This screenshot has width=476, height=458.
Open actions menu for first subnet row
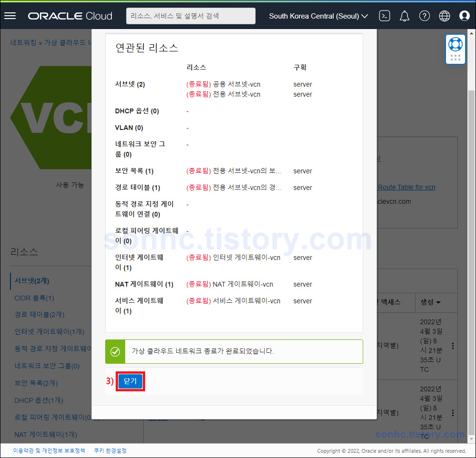453,346
